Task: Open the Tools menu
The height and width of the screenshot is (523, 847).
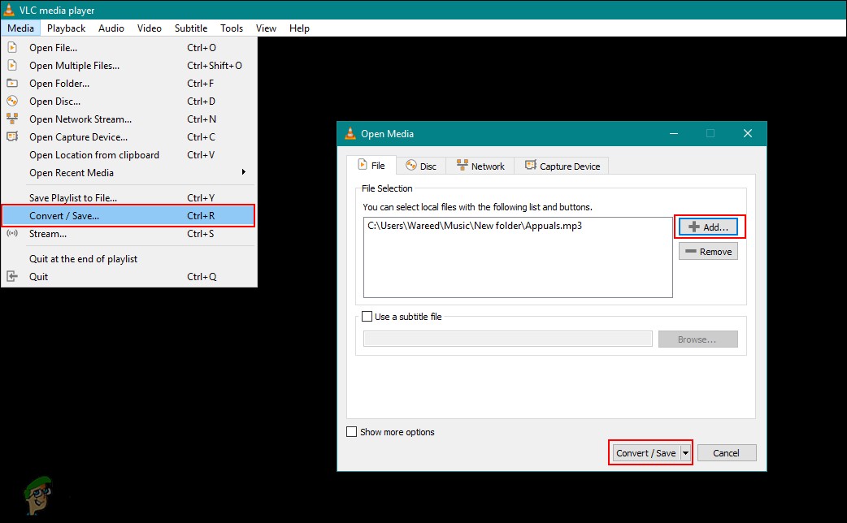Action: 232,28
